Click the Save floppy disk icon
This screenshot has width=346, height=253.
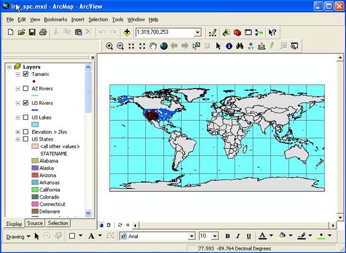pyautogui.click(x=32, y=32)
